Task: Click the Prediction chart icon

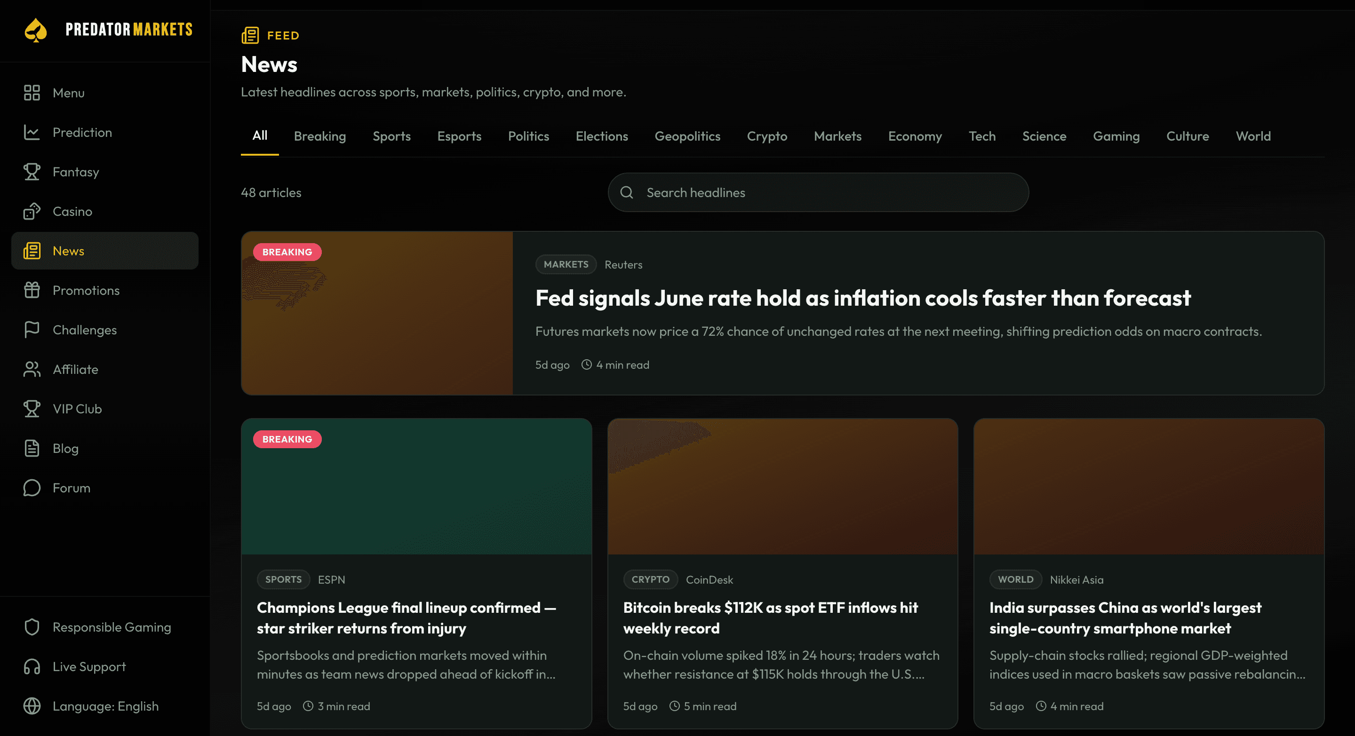Action: tap(32, 132)
